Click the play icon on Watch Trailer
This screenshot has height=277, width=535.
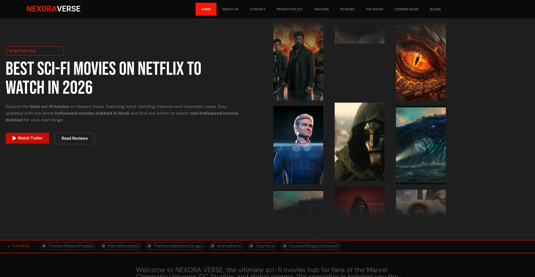click(14, 138)
